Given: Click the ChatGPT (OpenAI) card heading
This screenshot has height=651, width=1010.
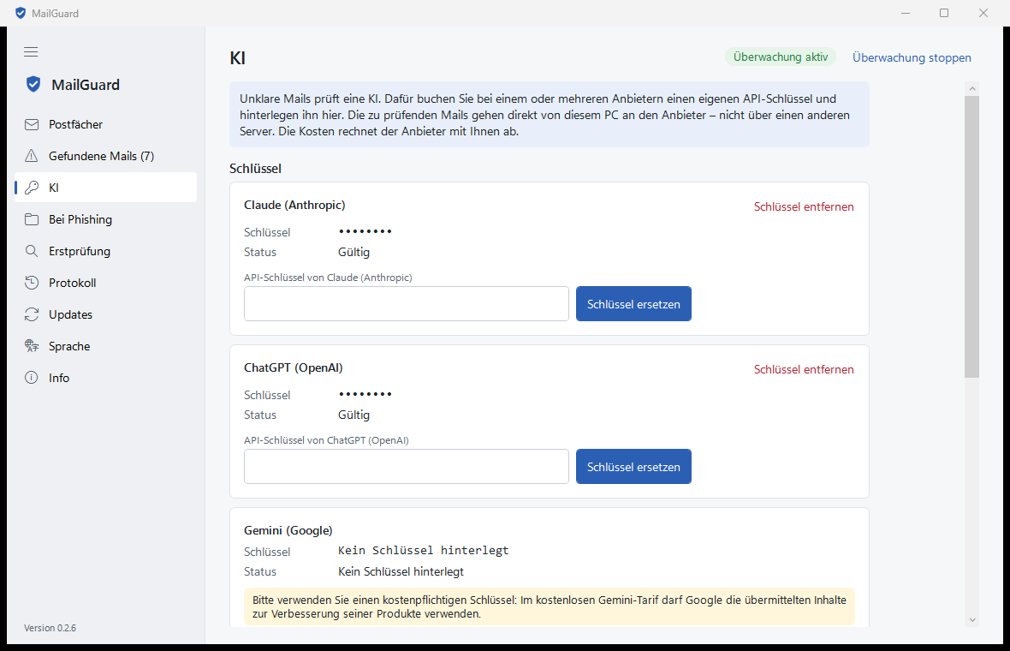Looking at the screenshot, I should click(x=293, y=367).
